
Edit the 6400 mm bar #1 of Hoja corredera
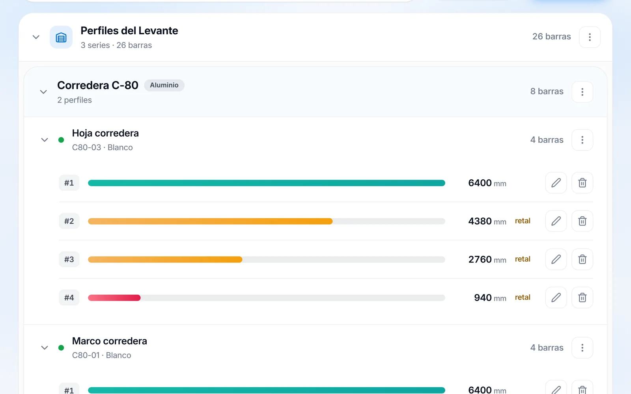pyautogui.click(x=556, y=183)
